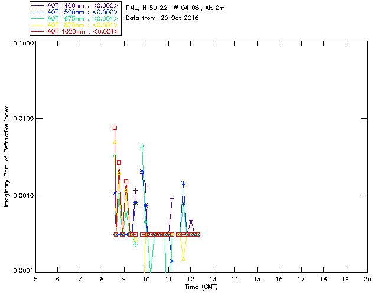Click the x-axis label 8
This screenshot has height=302, width=378.
click(102, 279)
